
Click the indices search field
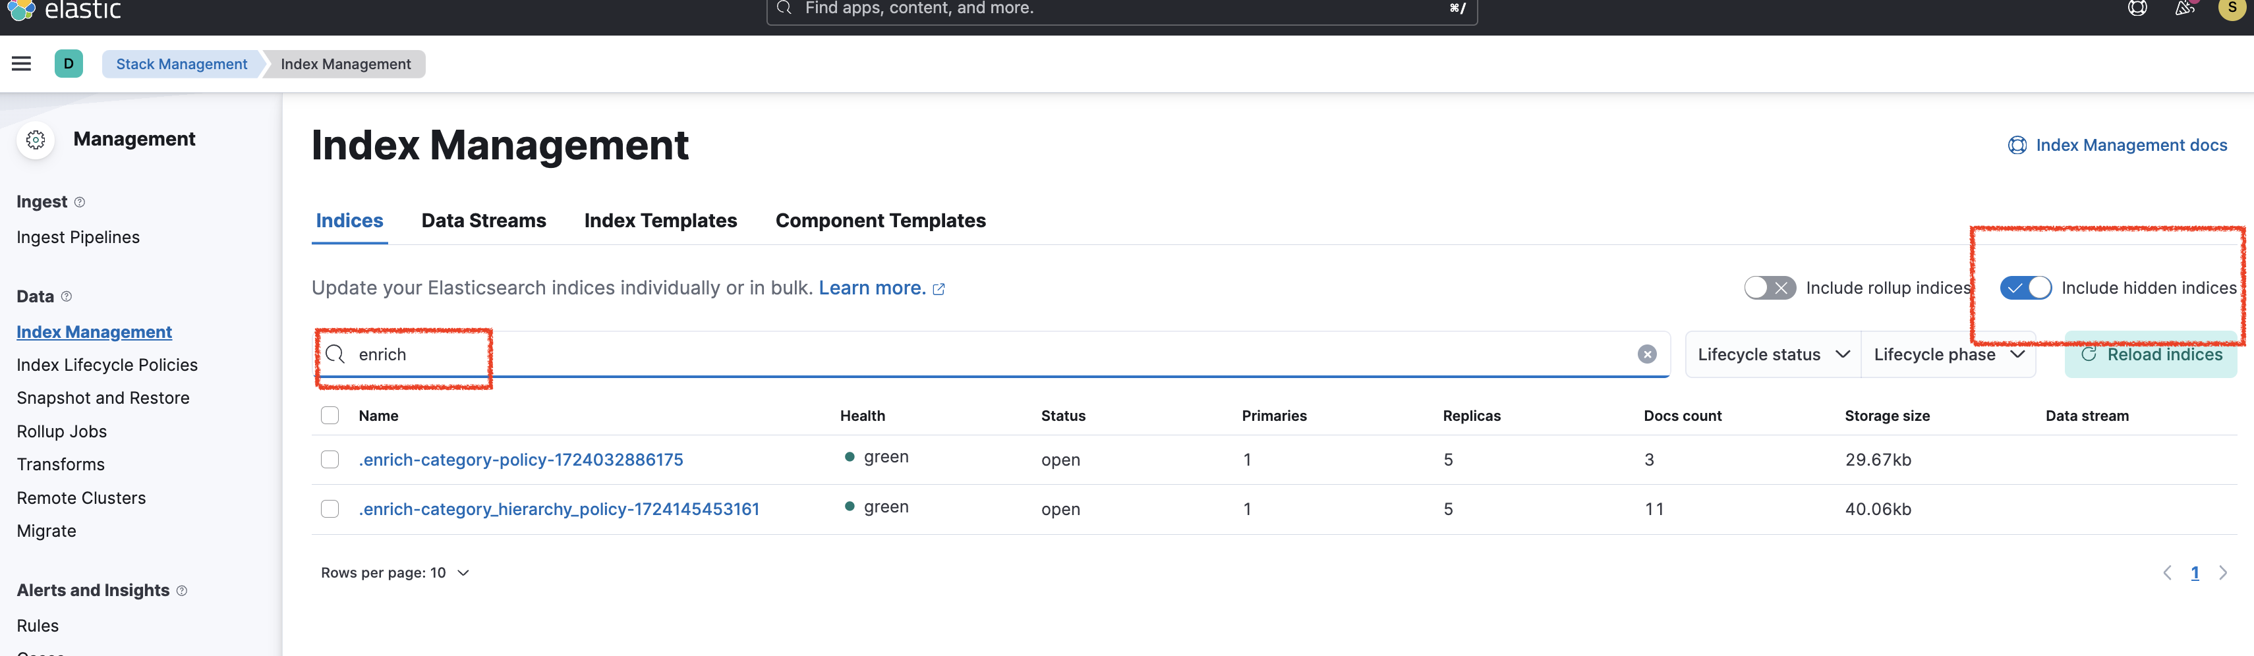tap(991, 354)
